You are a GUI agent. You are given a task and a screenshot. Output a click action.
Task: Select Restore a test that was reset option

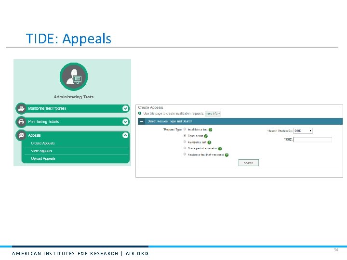[x=185, y=155]
